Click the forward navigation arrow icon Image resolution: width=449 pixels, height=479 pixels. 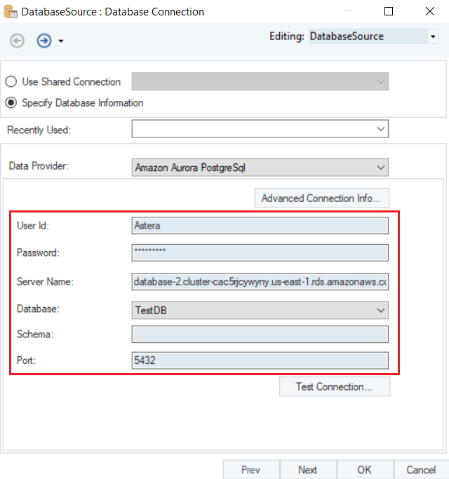point(44,41)
